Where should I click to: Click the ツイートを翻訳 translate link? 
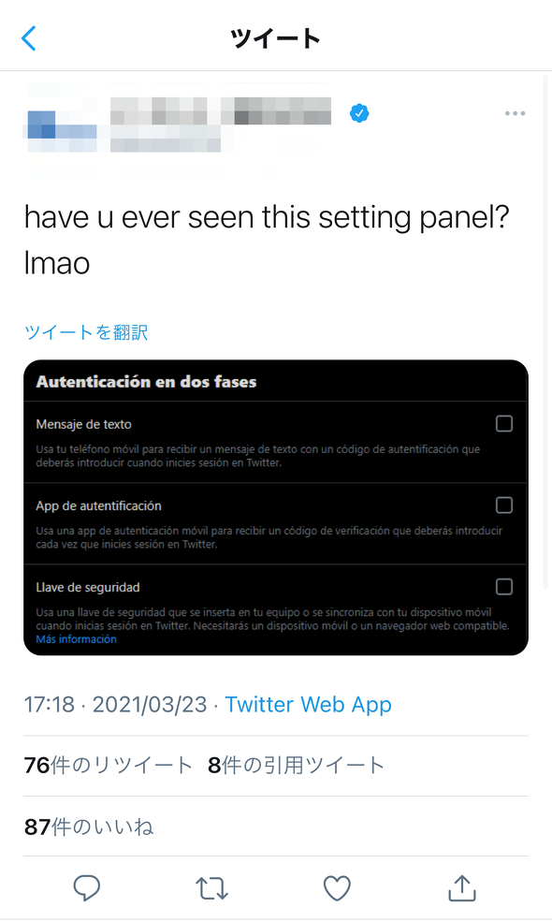pyautogui.click(x=86, y=332)
